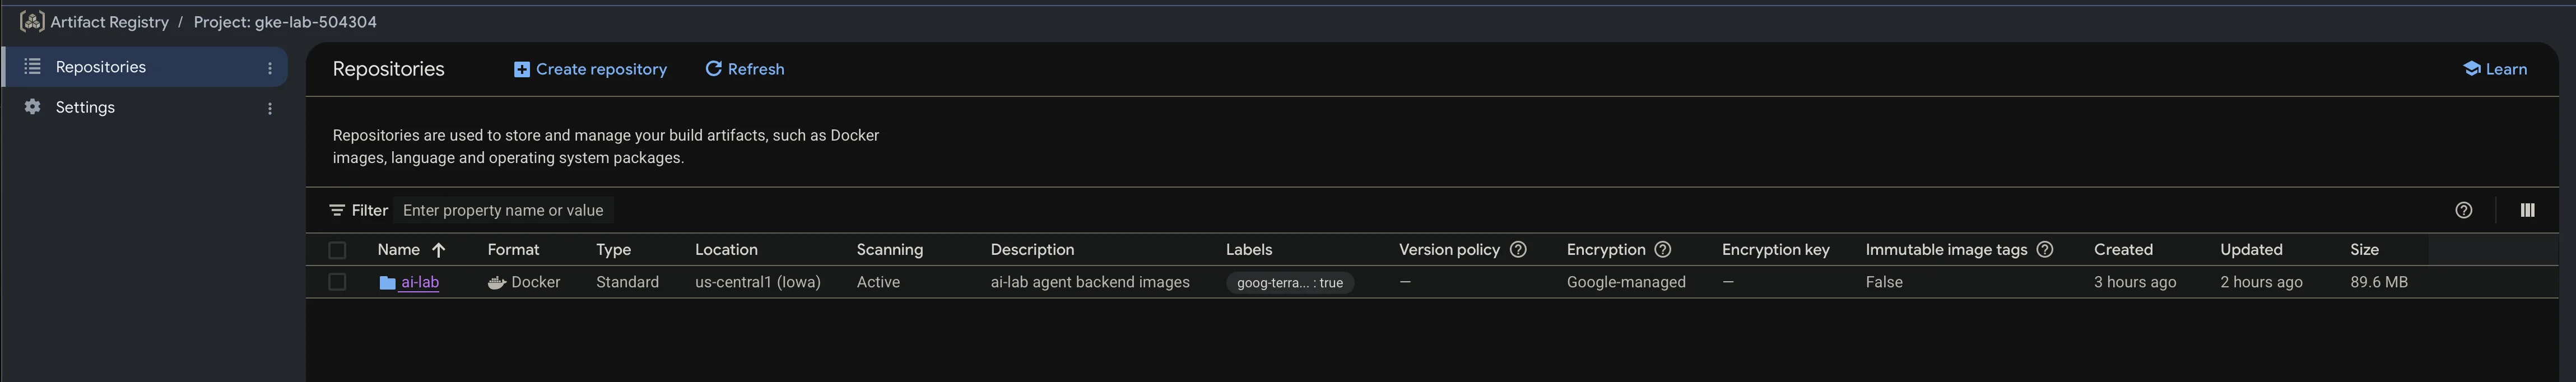This screenshot has width=2576, height=382.
Task: Show Encryption help tooltip icon
Action: tap(1662, 249)
